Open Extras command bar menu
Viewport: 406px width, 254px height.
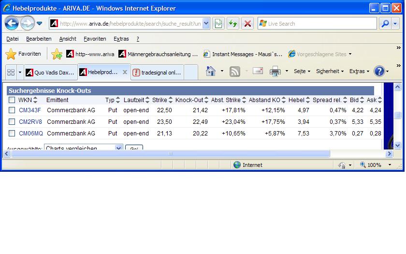point(359,71)
